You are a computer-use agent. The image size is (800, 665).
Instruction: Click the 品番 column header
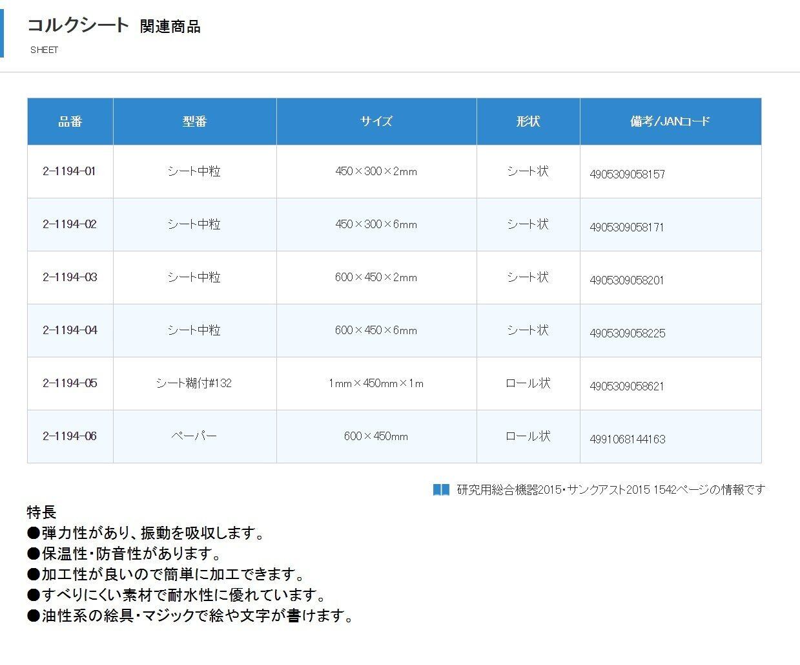coord(70,121)
